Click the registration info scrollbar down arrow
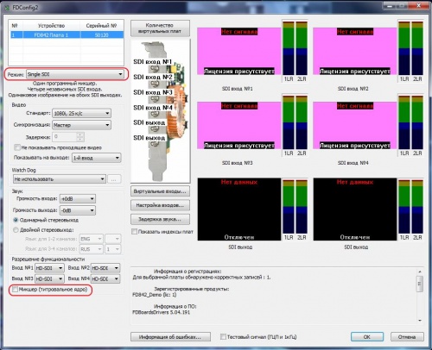 point(420,321)
